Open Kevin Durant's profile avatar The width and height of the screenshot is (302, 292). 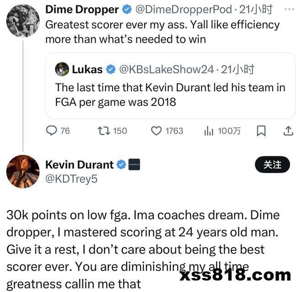(23, 171)
